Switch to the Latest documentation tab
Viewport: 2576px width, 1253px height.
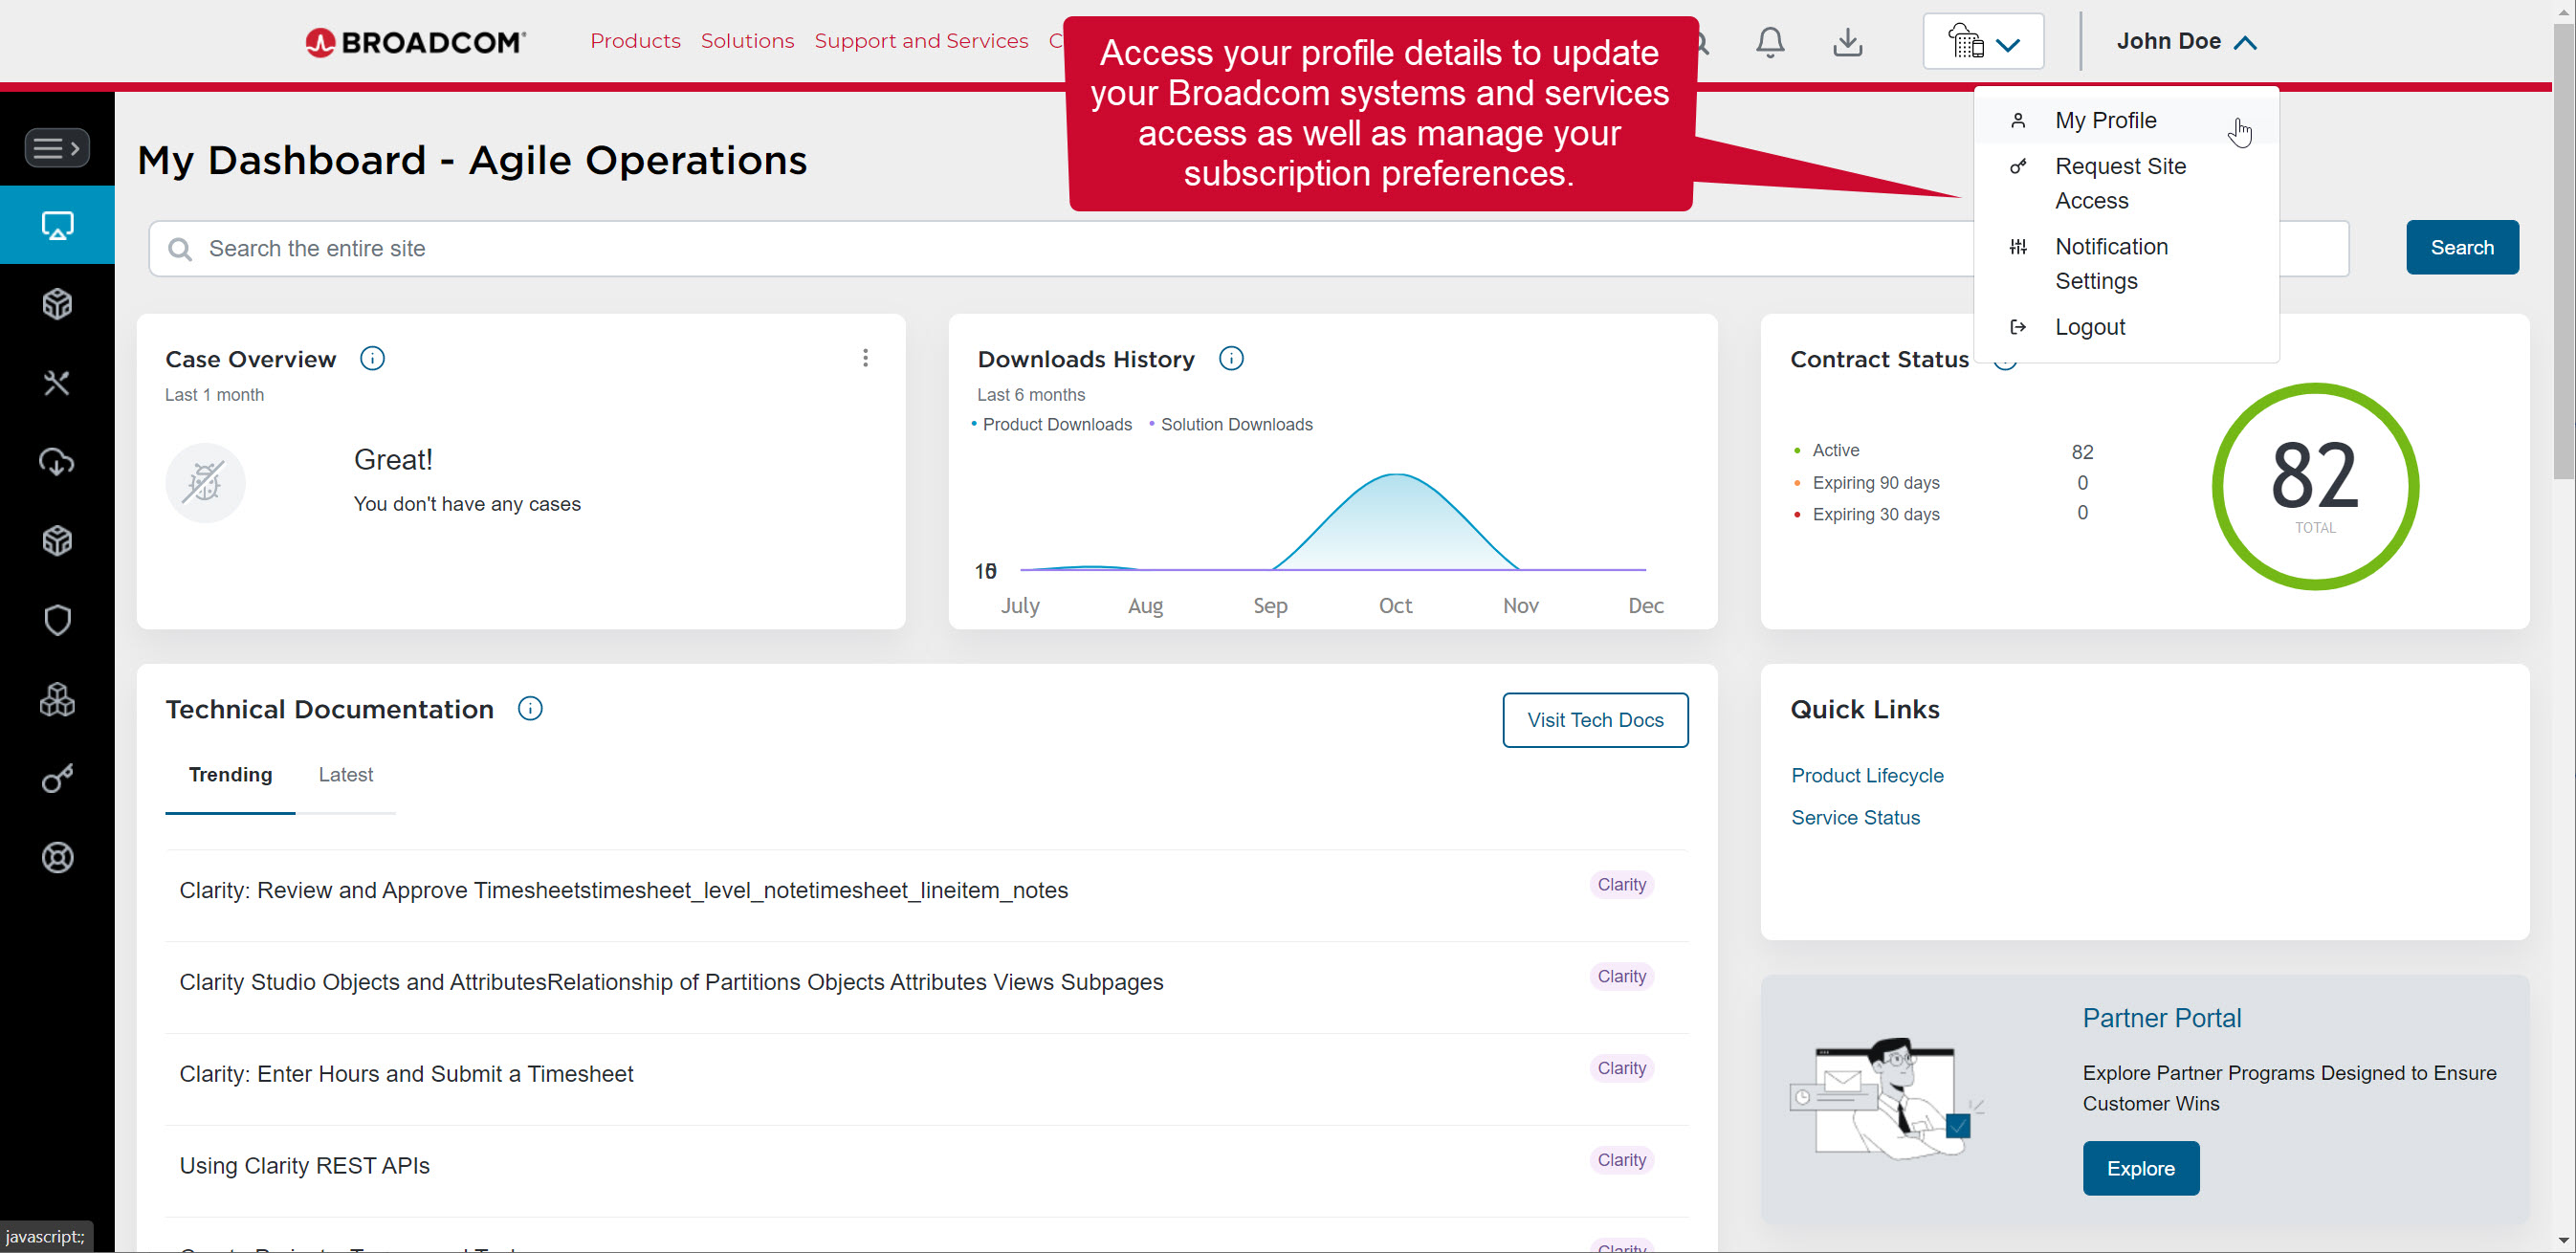[345, 775]
